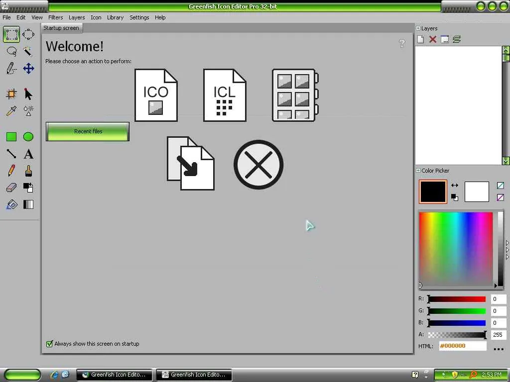The image size is (510, 382).
Task: Pick the Brush tool
Action: click(28, 171)
